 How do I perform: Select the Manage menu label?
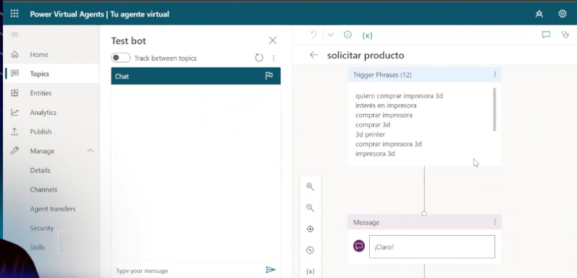tap(42, 151)
